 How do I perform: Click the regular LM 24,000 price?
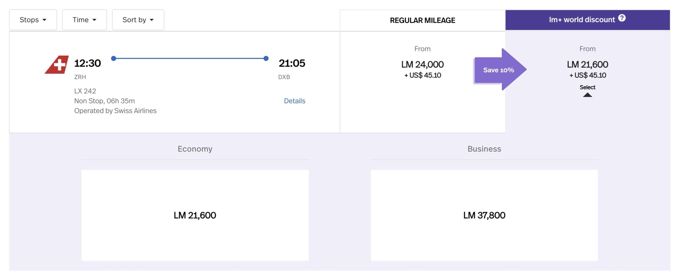click(422, 64)
